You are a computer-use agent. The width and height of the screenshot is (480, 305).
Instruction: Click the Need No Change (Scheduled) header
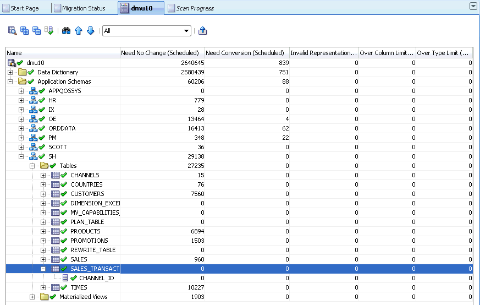click(162, 53)
